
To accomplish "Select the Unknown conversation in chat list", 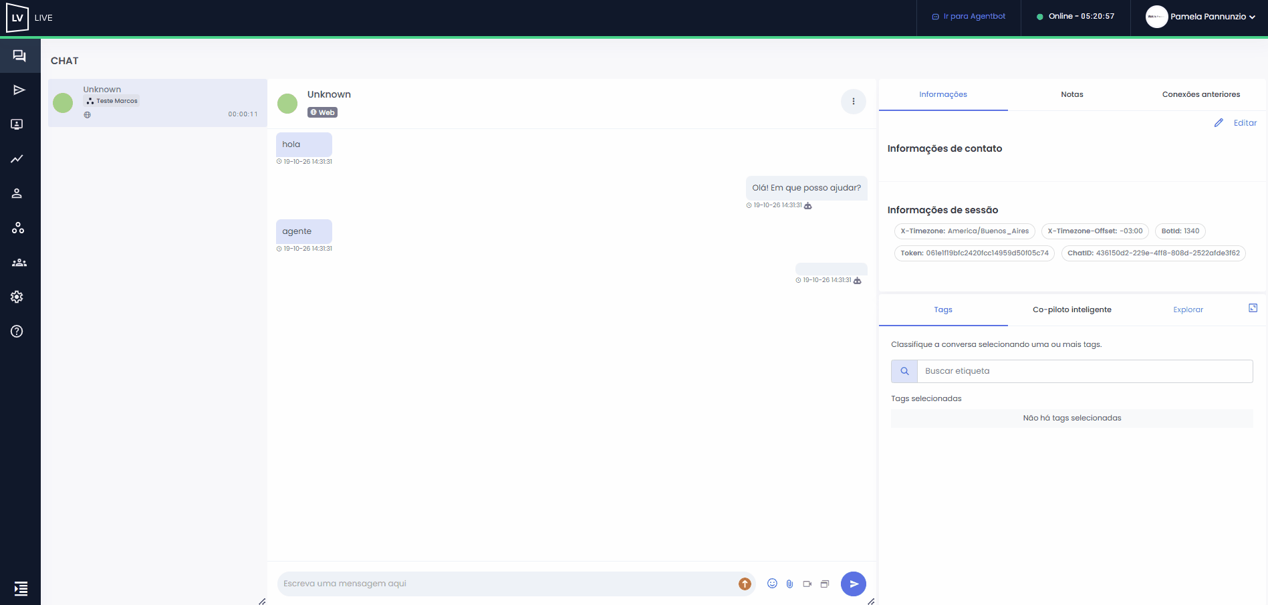I will pyautogui.click(x=158, y=103).
